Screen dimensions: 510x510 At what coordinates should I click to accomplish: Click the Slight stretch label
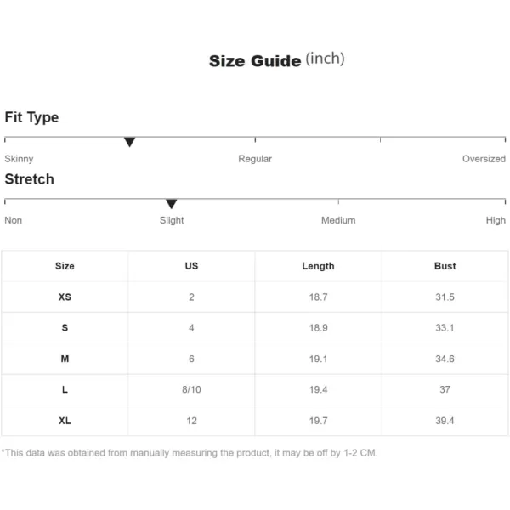(x=172, y=220)
